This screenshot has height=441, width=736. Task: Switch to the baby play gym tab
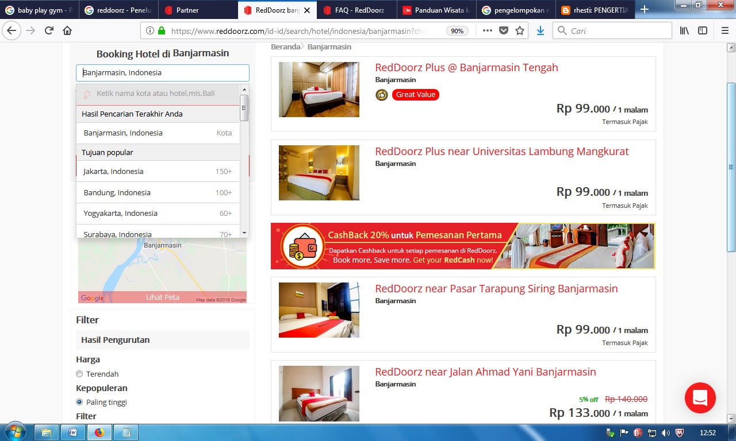coord(40,10)
